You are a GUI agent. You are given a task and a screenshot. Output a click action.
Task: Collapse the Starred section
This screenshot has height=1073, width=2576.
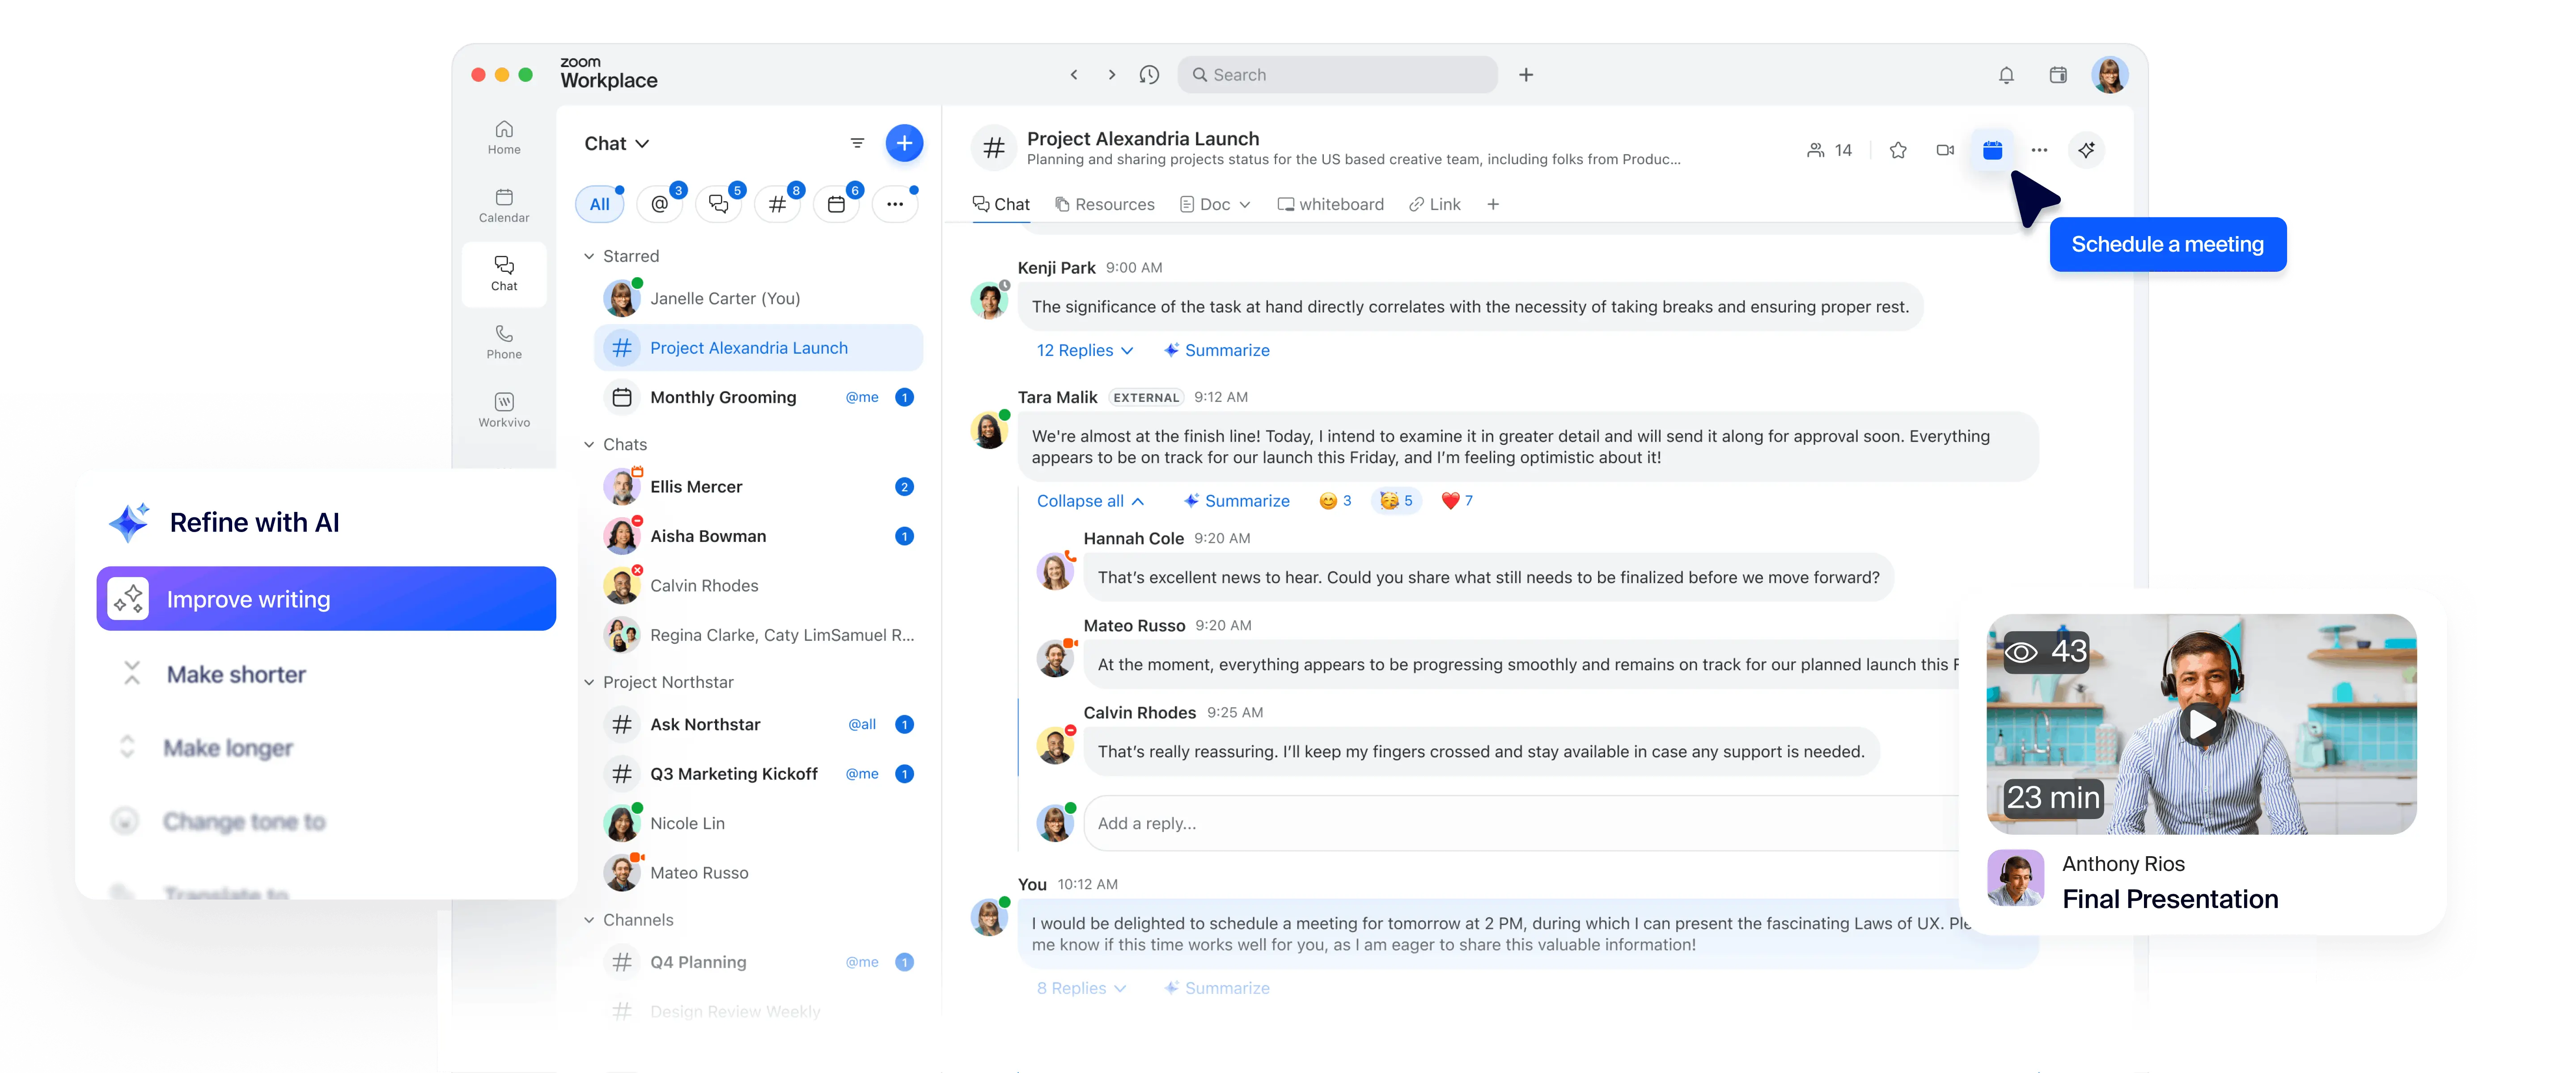pyautogui.click(x=589, y=256)
